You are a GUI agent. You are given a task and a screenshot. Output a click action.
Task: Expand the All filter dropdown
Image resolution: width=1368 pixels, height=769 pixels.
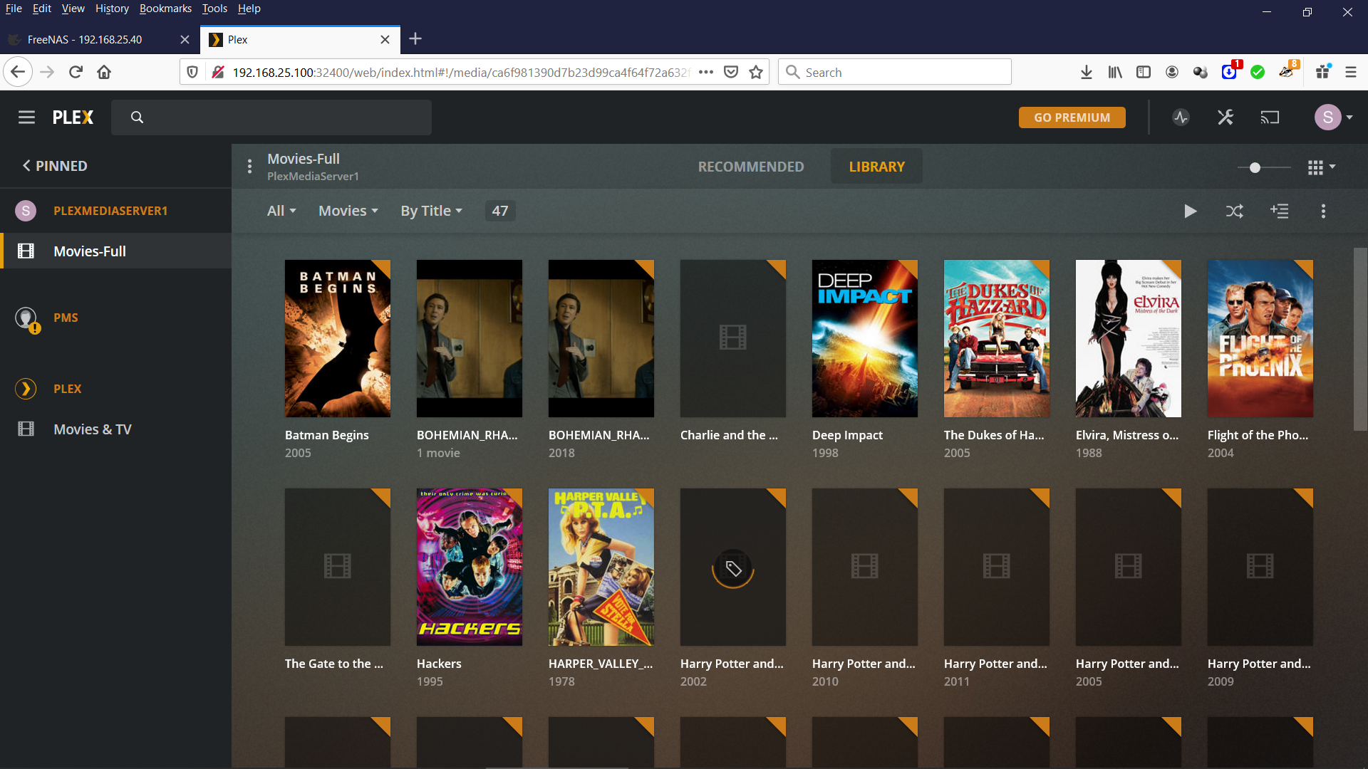click(x=281, y=211)
